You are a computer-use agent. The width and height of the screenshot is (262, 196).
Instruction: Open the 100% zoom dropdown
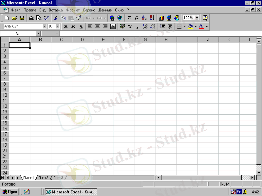[197, 18]
